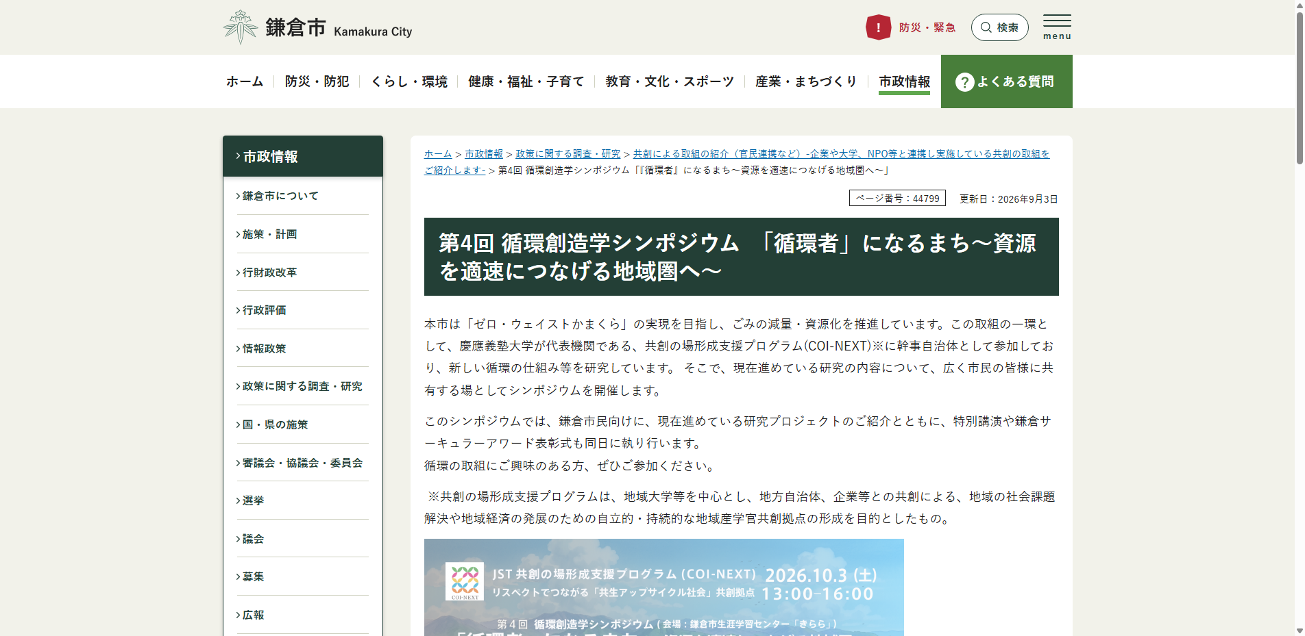Click the 更新日：2026年9月3日 text

point(1009,199)
